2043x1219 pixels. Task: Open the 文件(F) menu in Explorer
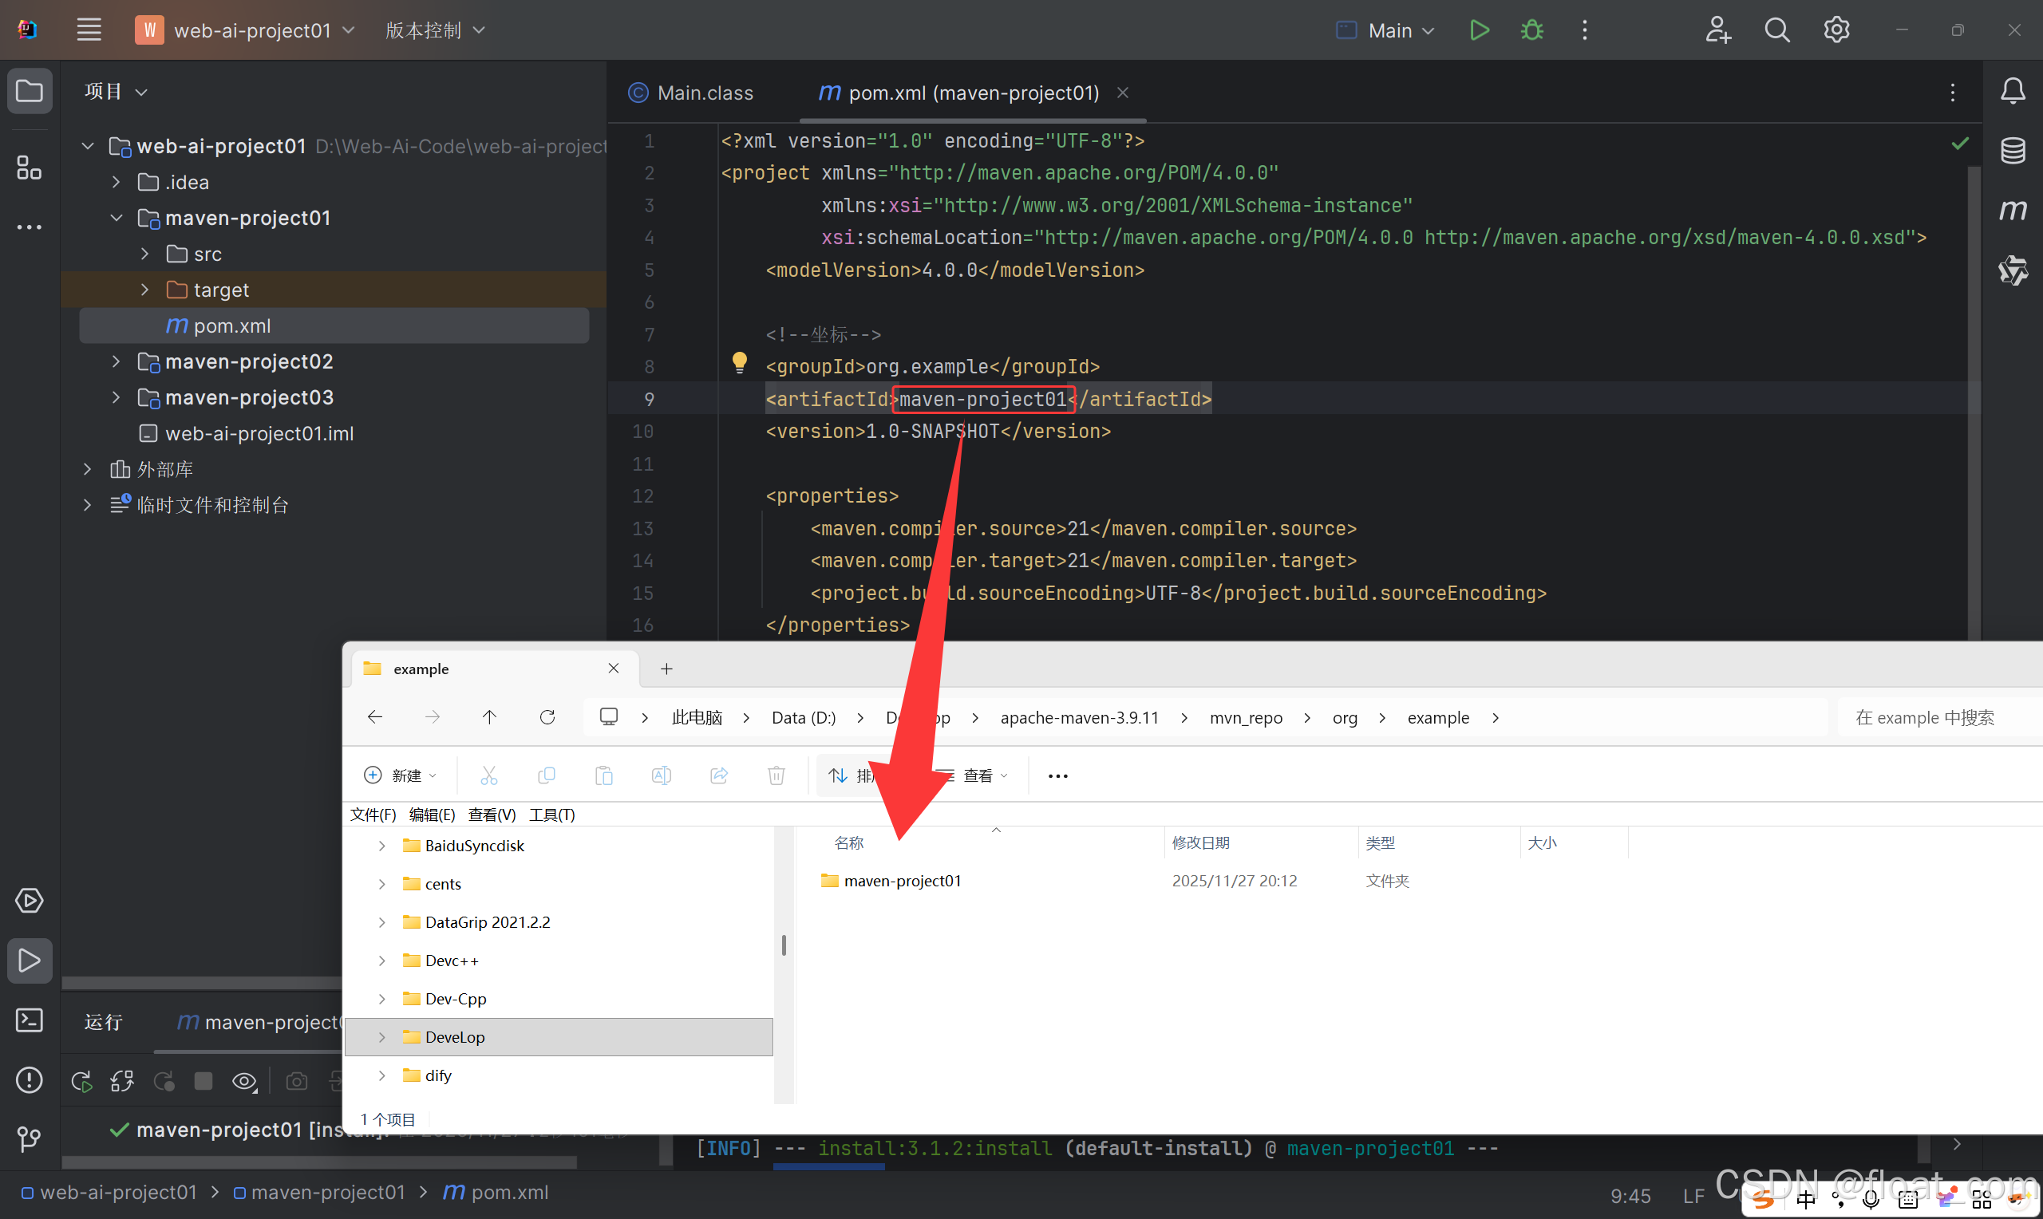373,814
